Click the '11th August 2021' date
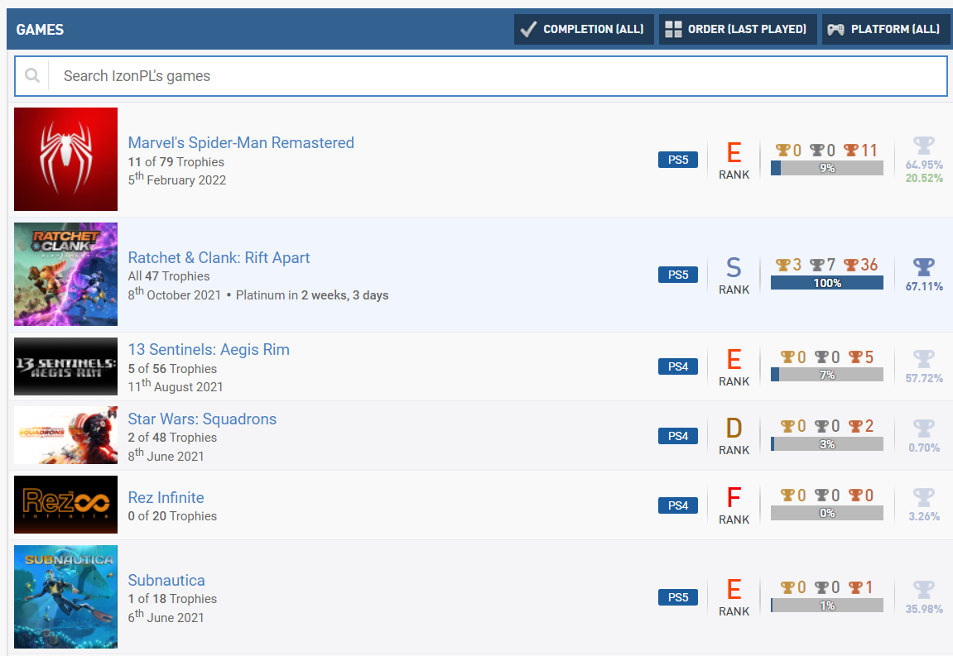953x656 pixels. tap(176, 385)
